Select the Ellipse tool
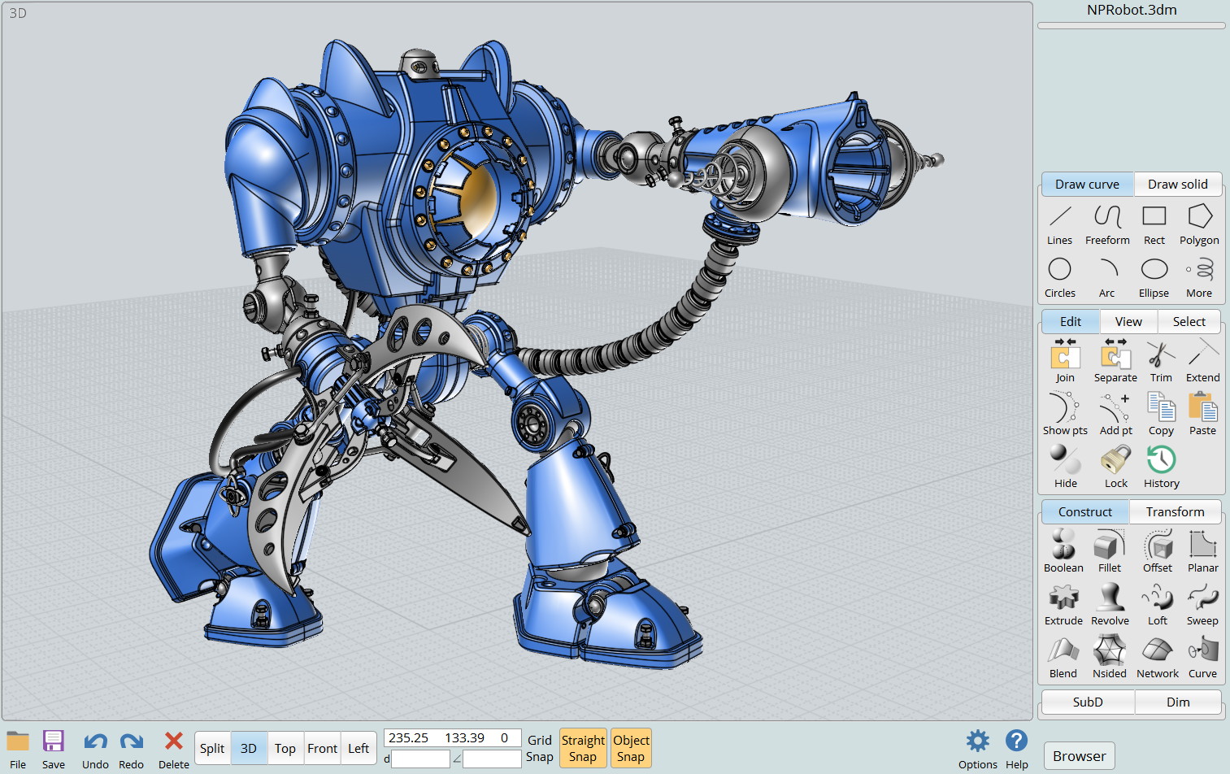 [1154, 276]
